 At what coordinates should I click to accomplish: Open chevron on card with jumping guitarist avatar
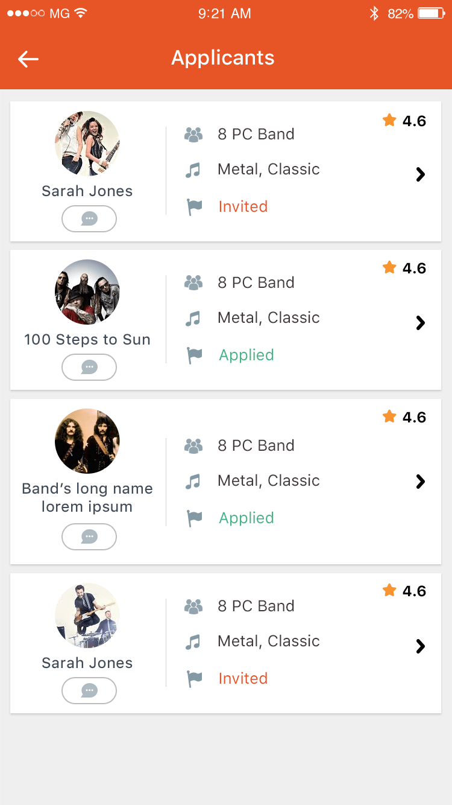(x=421, y=646)
